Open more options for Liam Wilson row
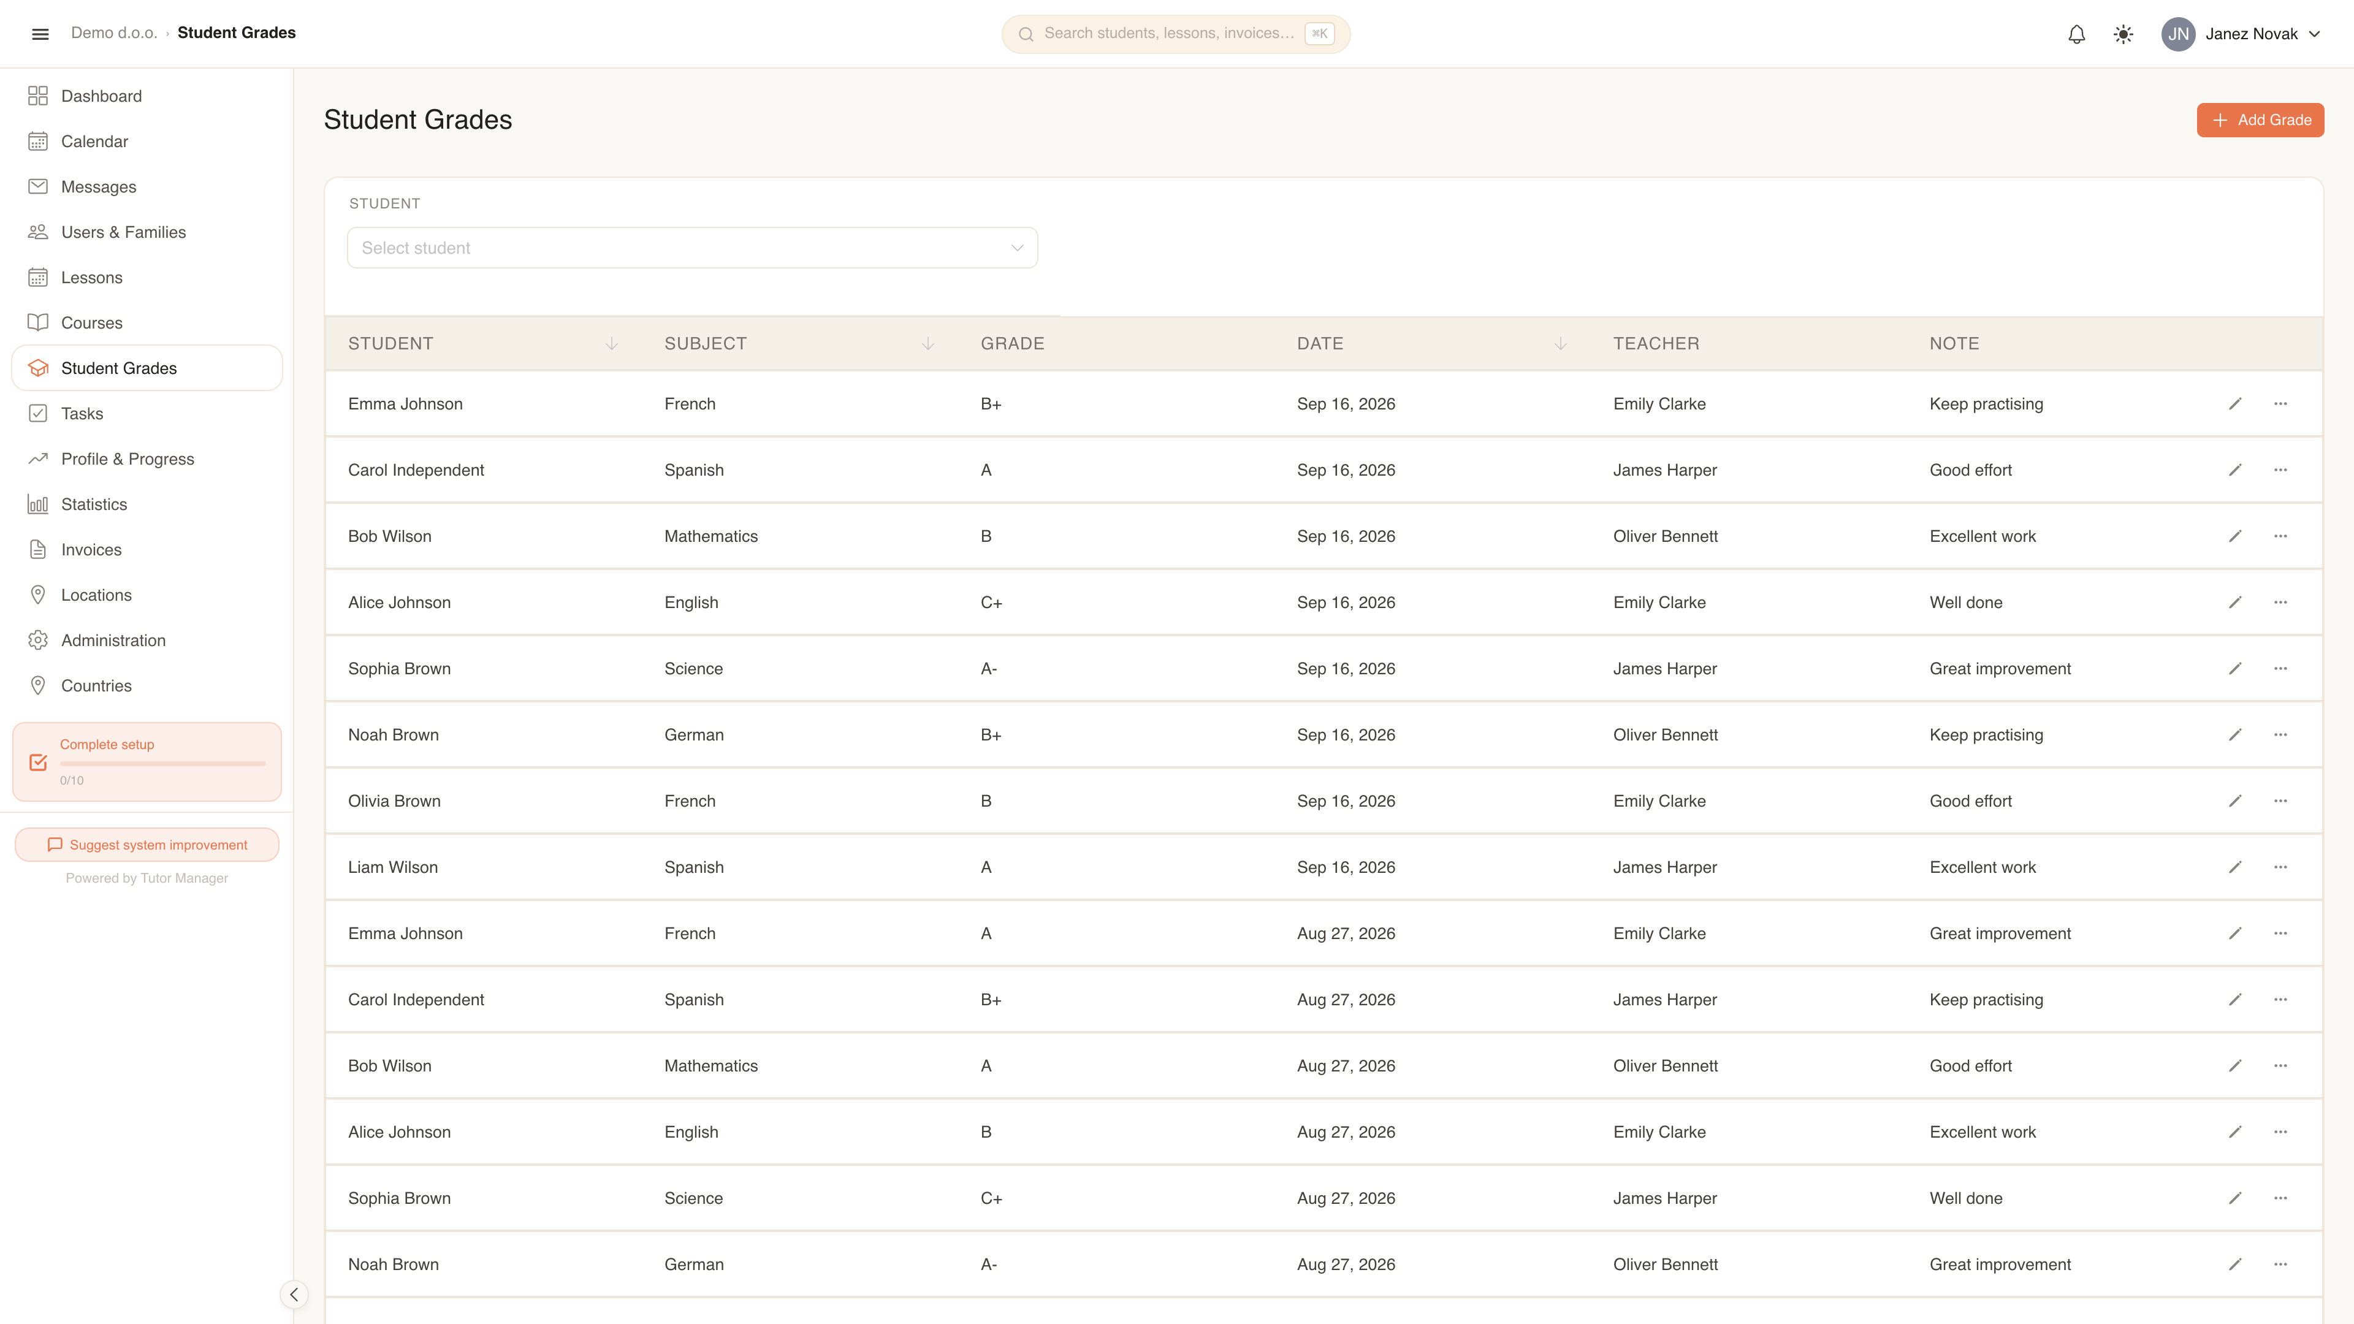This screenshot has width=2354, height=1324. (x=2280, y=867)
